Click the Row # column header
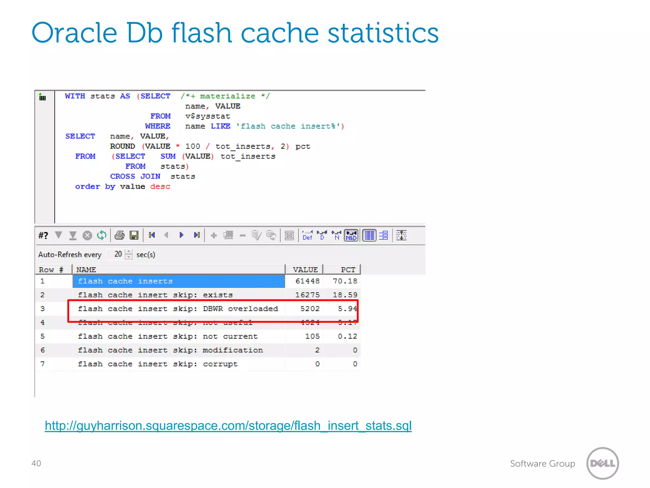The height and width of the screenshot is (488, 650). coord(54,270)
